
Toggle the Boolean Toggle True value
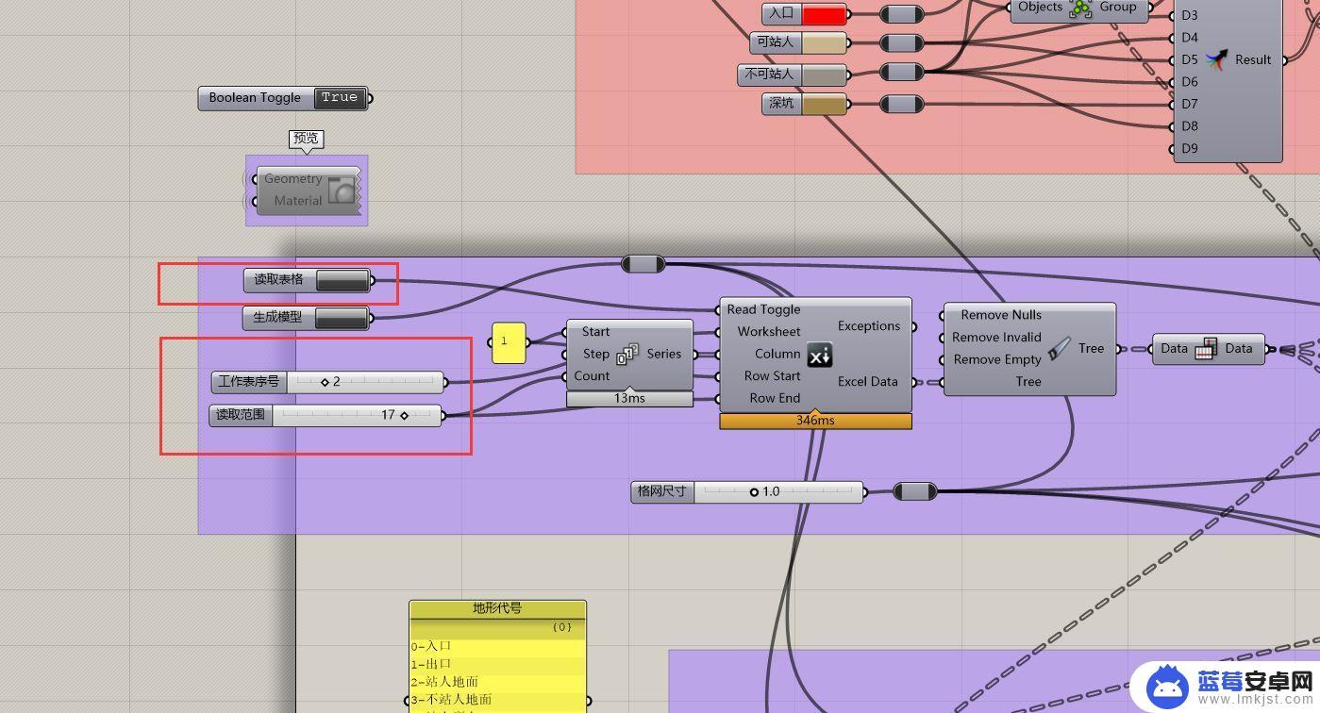click(x=339, y=97)
